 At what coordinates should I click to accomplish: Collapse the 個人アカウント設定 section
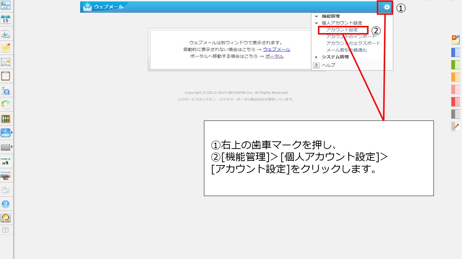pyautogui.click(x=317, y=23)
